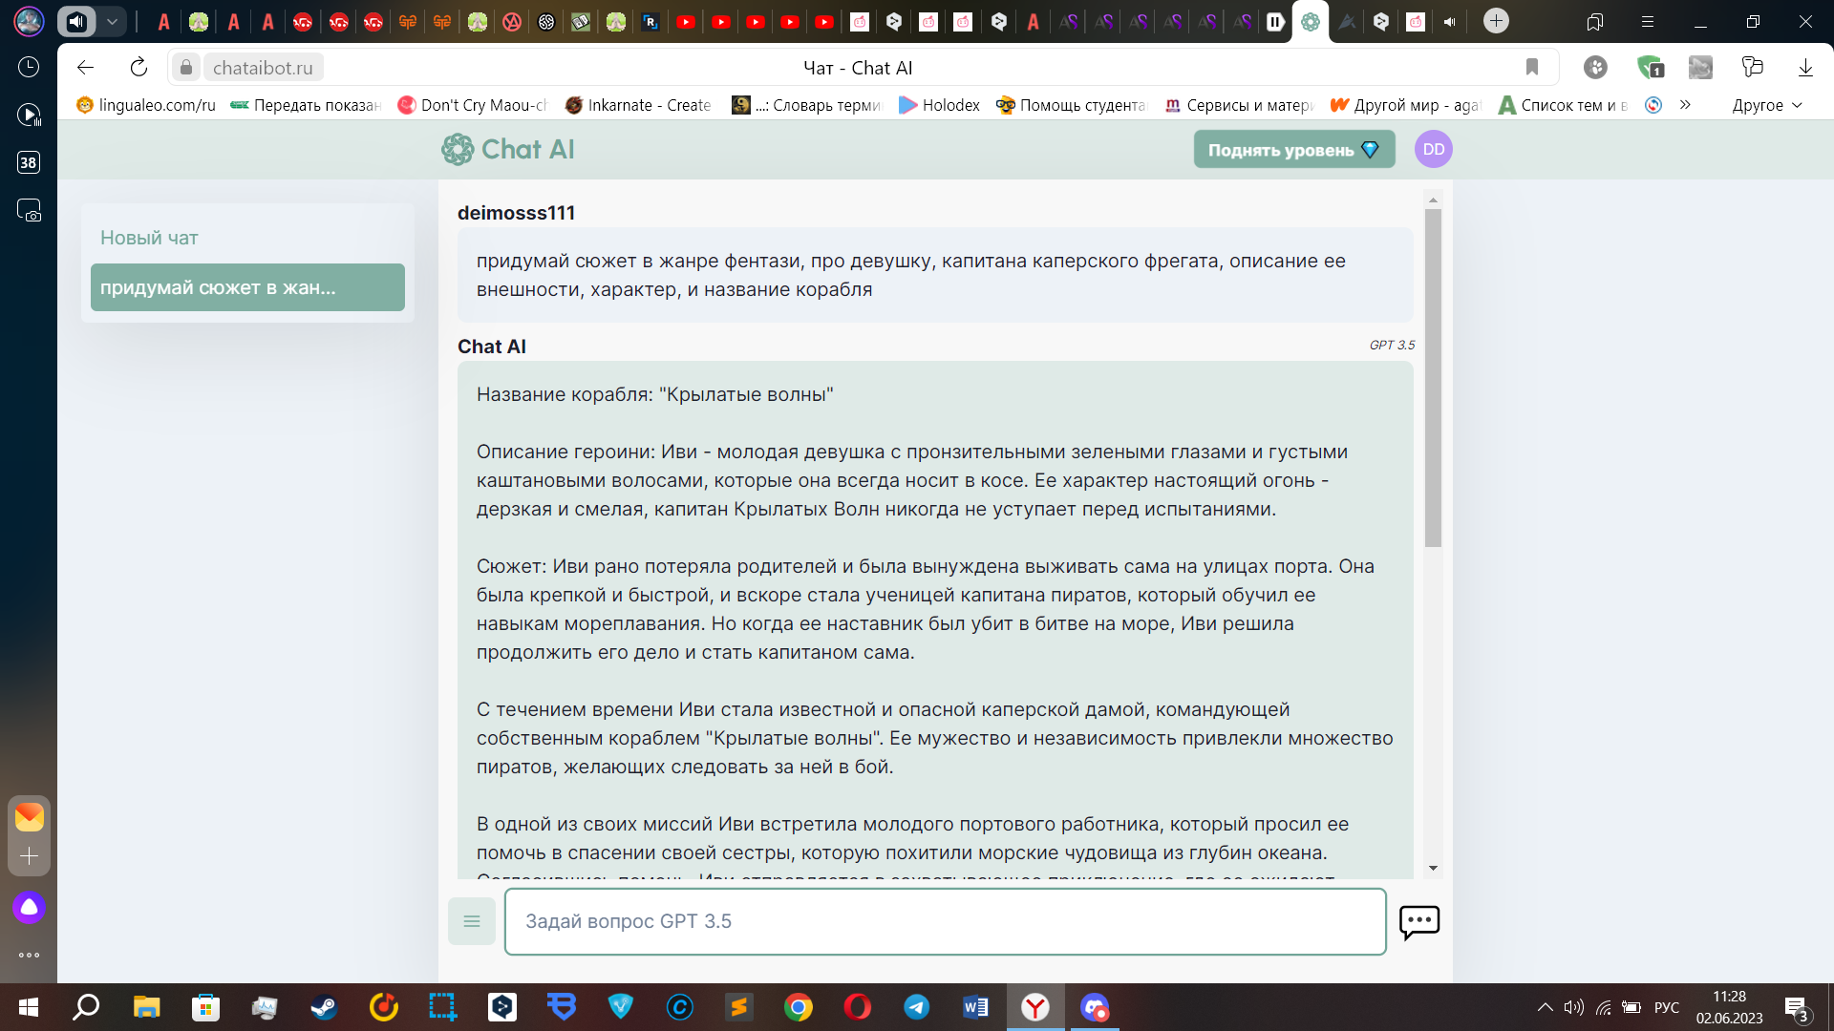This screenshot has height=1031, width=1834.
Task: Click the bookmark icon in address bar
Action: [1532, 67]
